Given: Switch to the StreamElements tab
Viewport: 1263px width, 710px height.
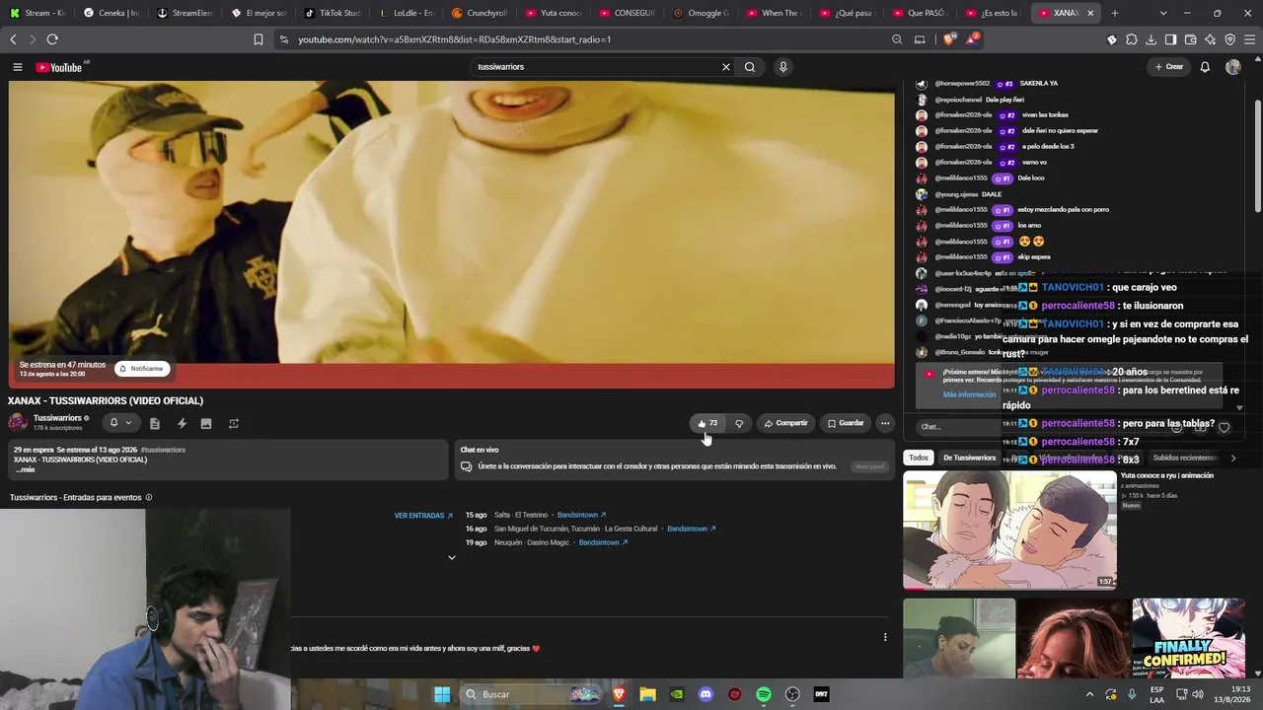Looking at the screenshot, I should (185, 13).
